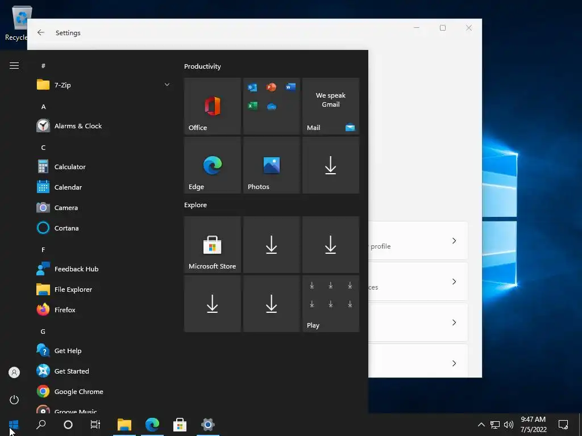Click the letter A group header
Screen dimensions: 582x436
click(43, 107)
